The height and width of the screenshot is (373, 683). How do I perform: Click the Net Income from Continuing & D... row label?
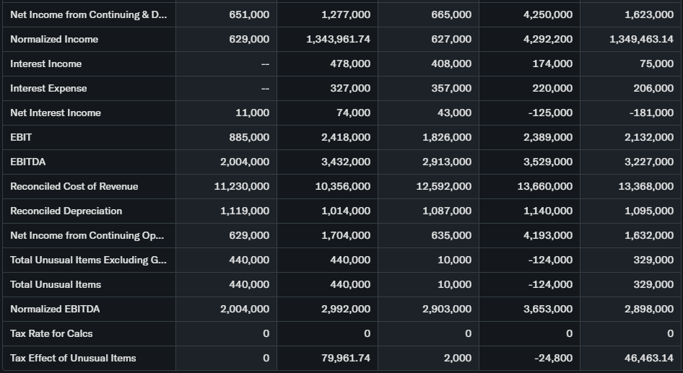(x=88, y=14)
